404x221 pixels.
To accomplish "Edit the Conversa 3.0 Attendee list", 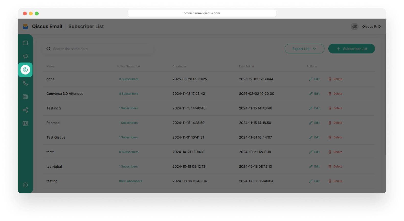I will (314, 94).
